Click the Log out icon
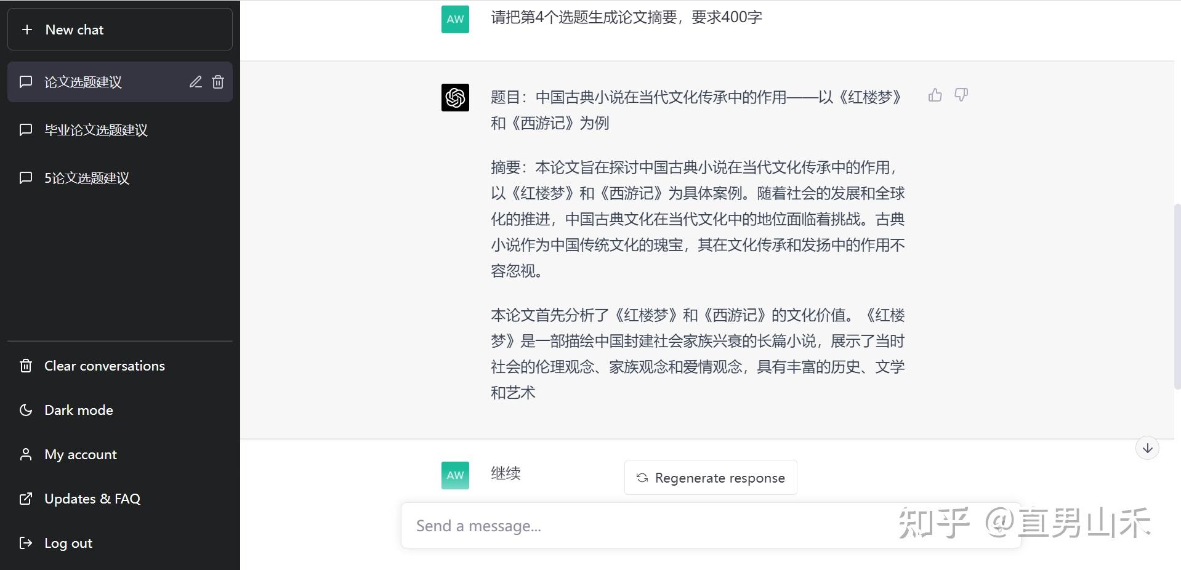The image size is (1181, 570). click(26, 543)
